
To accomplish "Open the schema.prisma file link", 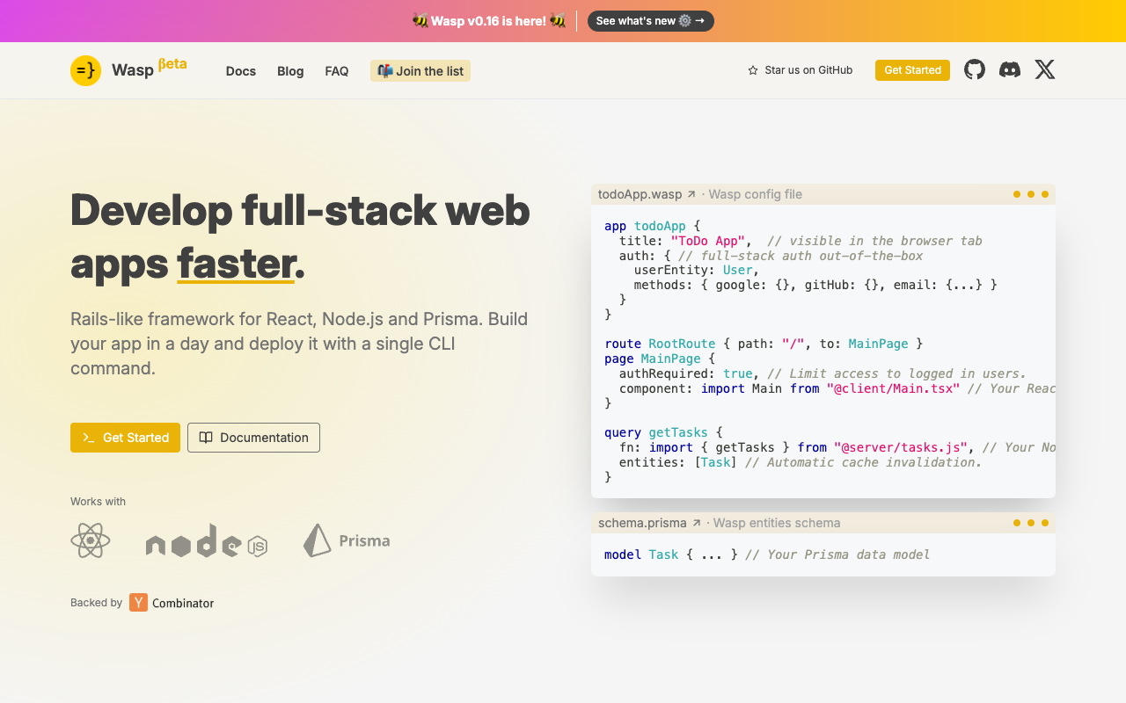I will pyautogui.click(x=649, y=523).
